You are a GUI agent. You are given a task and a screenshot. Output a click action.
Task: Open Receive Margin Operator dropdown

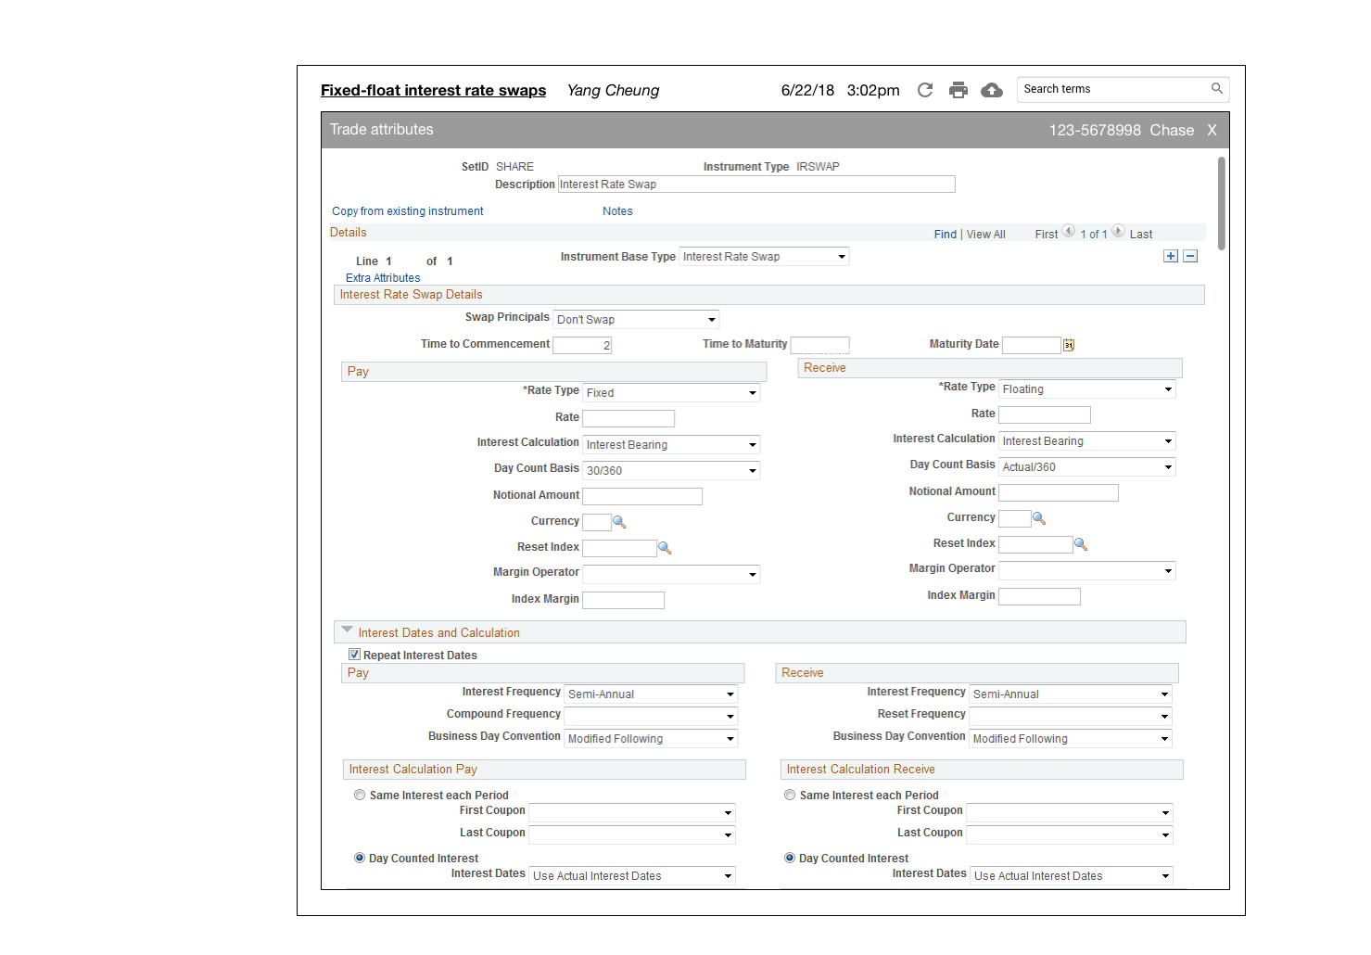point(1086,571)
